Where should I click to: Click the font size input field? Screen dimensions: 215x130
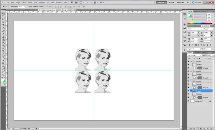click(194, 32)
